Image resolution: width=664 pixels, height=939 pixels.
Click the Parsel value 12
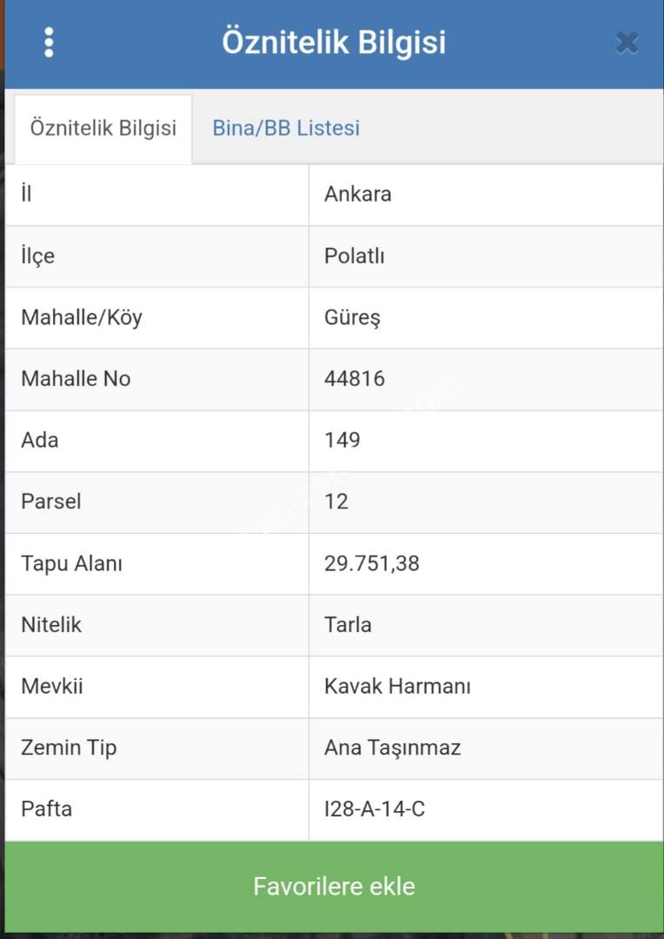point(335,502)
